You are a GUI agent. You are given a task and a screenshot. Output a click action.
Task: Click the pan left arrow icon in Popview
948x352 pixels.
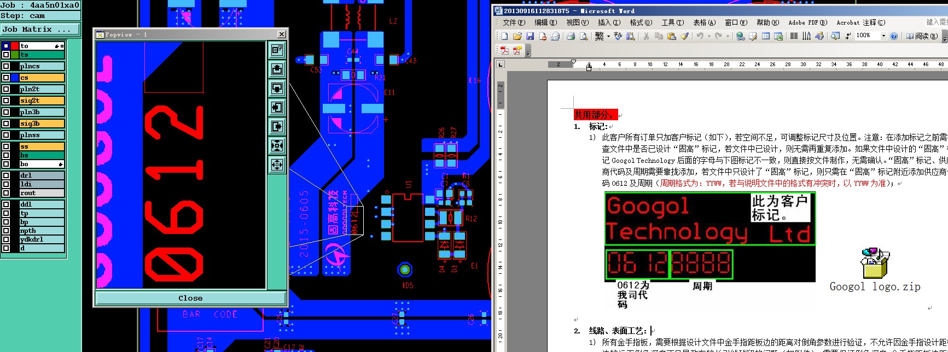click(x=277, y=108)
